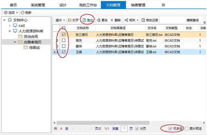
Task: Click the 模糊查询 button
Action: pos(193,20)
